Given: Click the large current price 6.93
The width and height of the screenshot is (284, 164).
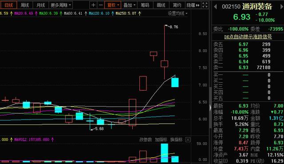Looking at the screenshot, I should 241,17.
